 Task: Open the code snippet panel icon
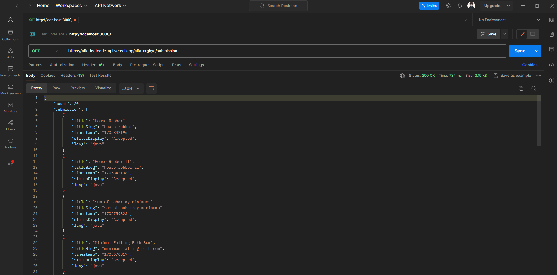pos(551,65)
